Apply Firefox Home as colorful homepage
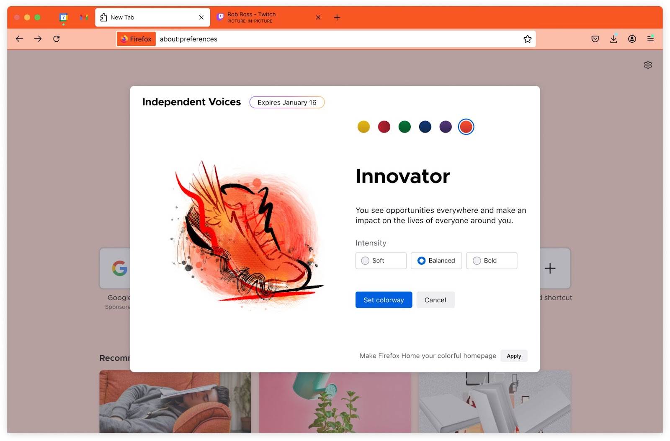This screenshot has width=670, height=441. (x=514, y=356)
